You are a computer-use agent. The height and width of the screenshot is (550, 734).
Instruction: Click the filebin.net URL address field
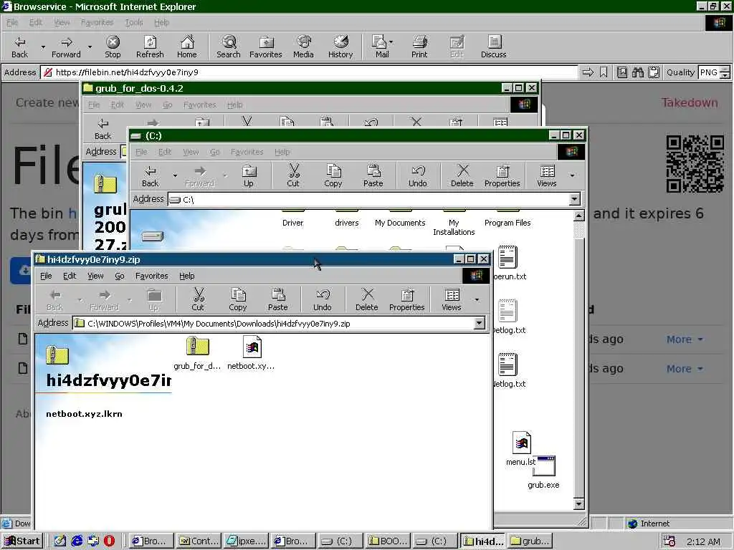[x=309, y=72]
